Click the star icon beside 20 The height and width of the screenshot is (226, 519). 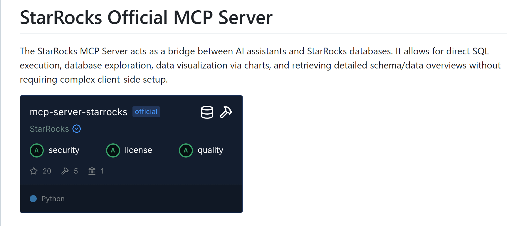pos(34,171)
